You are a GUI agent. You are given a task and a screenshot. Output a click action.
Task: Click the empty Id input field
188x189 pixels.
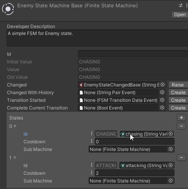[x=133, y=54]
